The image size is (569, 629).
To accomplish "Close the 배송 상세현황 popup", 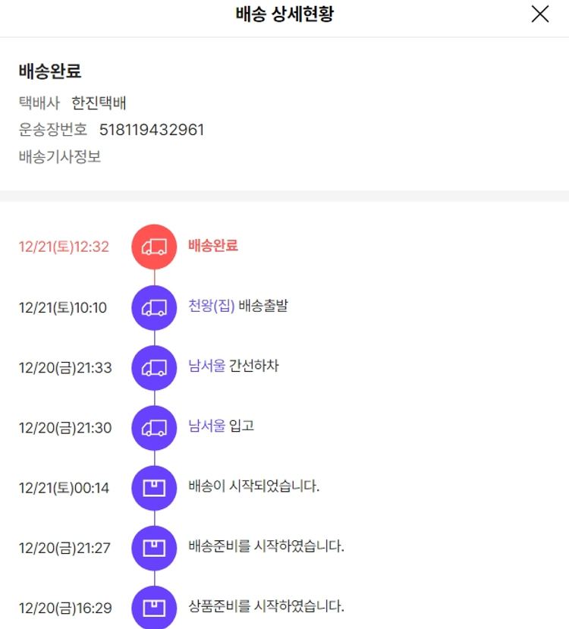I will (x=539, y=14).
